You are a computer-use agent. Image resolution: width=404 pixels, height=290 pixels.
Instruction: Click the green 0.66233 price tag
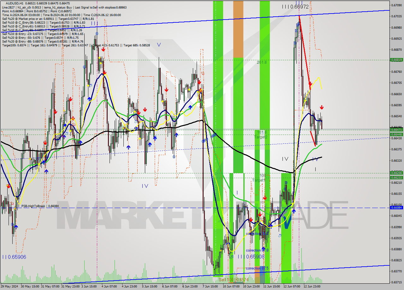pyautogui.click(x=396, y=177)
